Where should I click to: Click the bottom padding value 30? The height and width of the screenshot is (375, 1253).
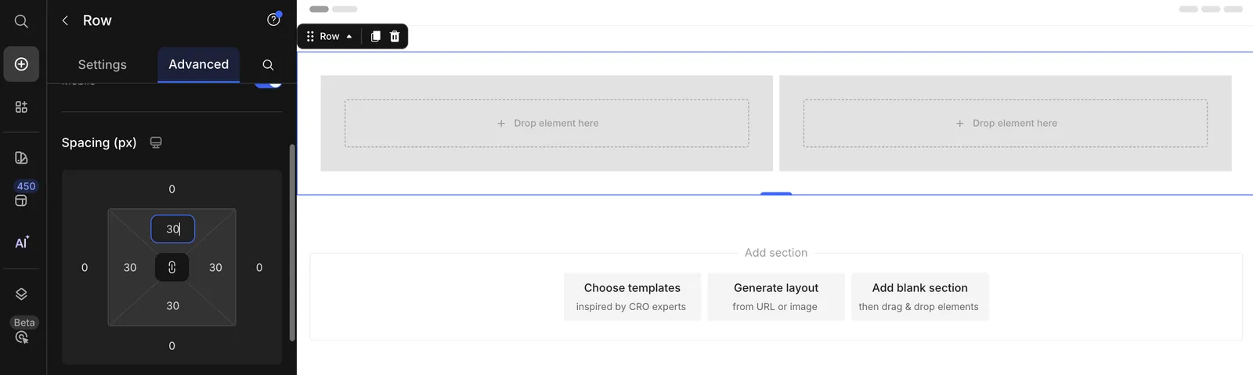pyautogui.click(x=172, y=305)
